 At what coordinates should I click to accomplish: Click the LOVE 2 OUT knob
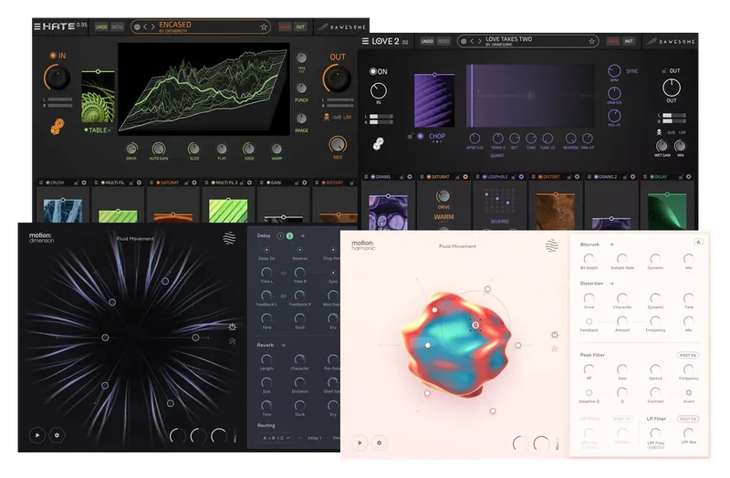[672, 88]
